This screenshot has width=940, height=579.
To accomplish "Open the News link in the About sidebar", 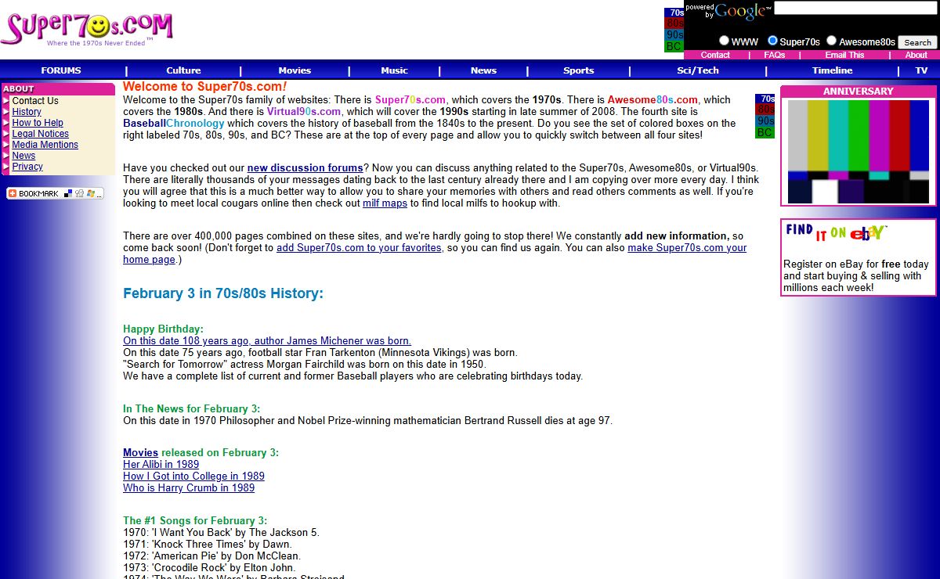I will 23,156.
